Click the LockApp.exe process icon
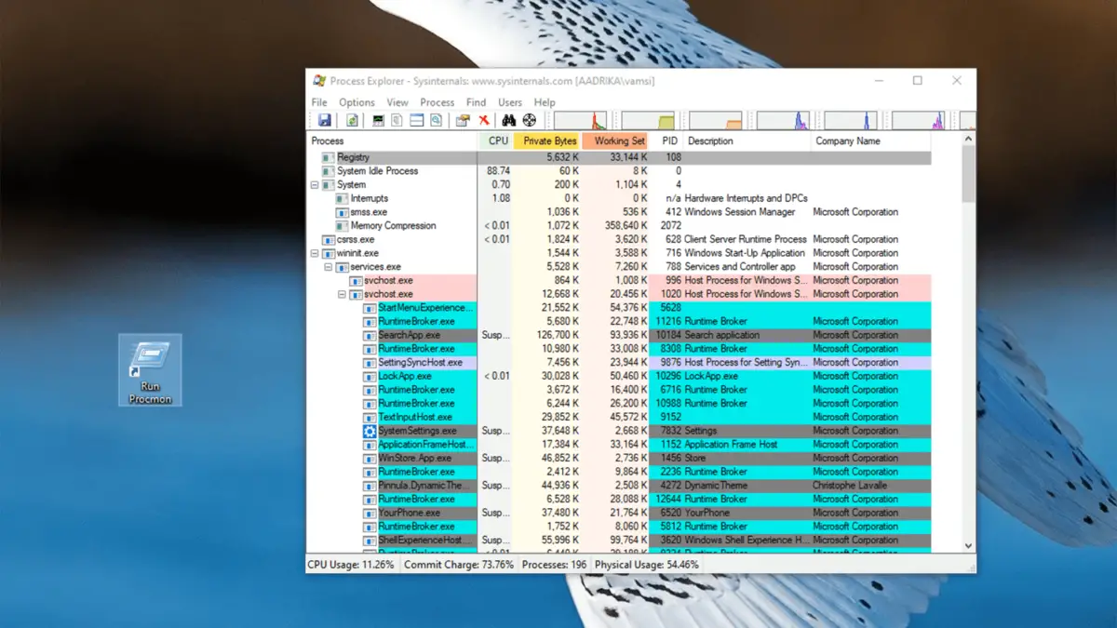Viewport: 1117px width, 628px height. point(370,376)
